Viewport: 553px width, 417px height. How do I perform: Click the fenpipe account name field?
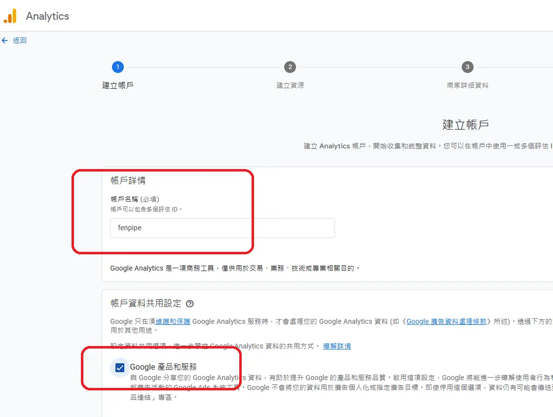click(222, 228)
